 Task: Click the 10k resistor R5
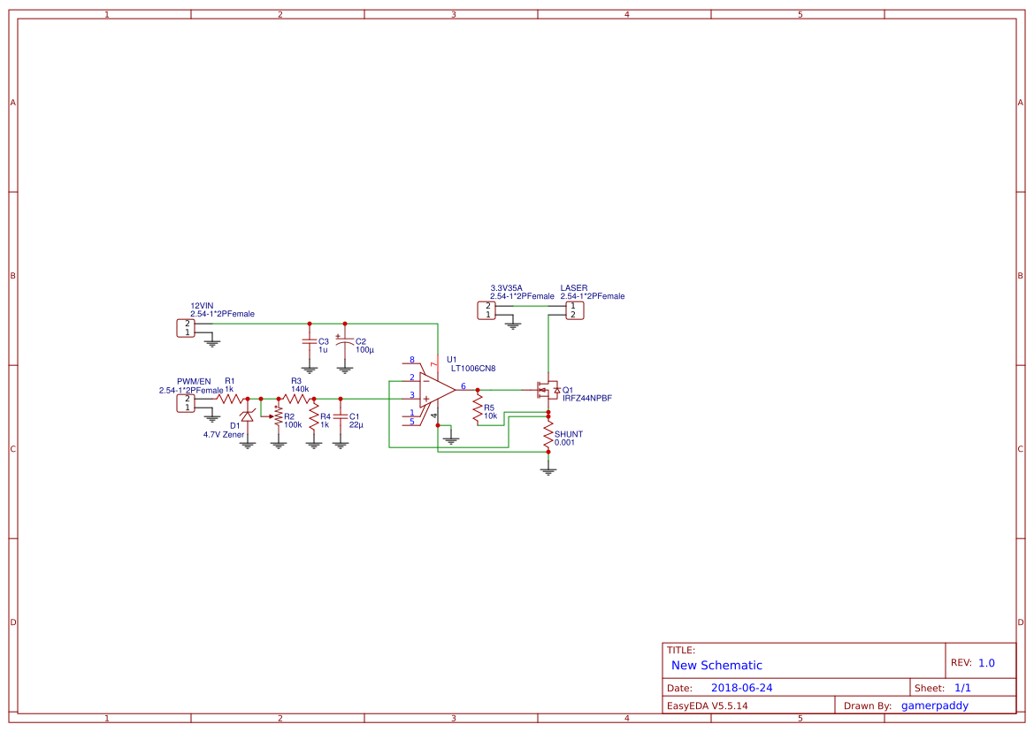point(478,407)
